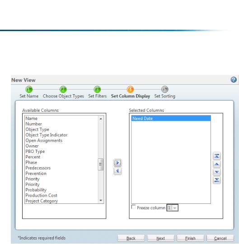
Task: Open the help icon in New View
Action: [x=234, y=80]
